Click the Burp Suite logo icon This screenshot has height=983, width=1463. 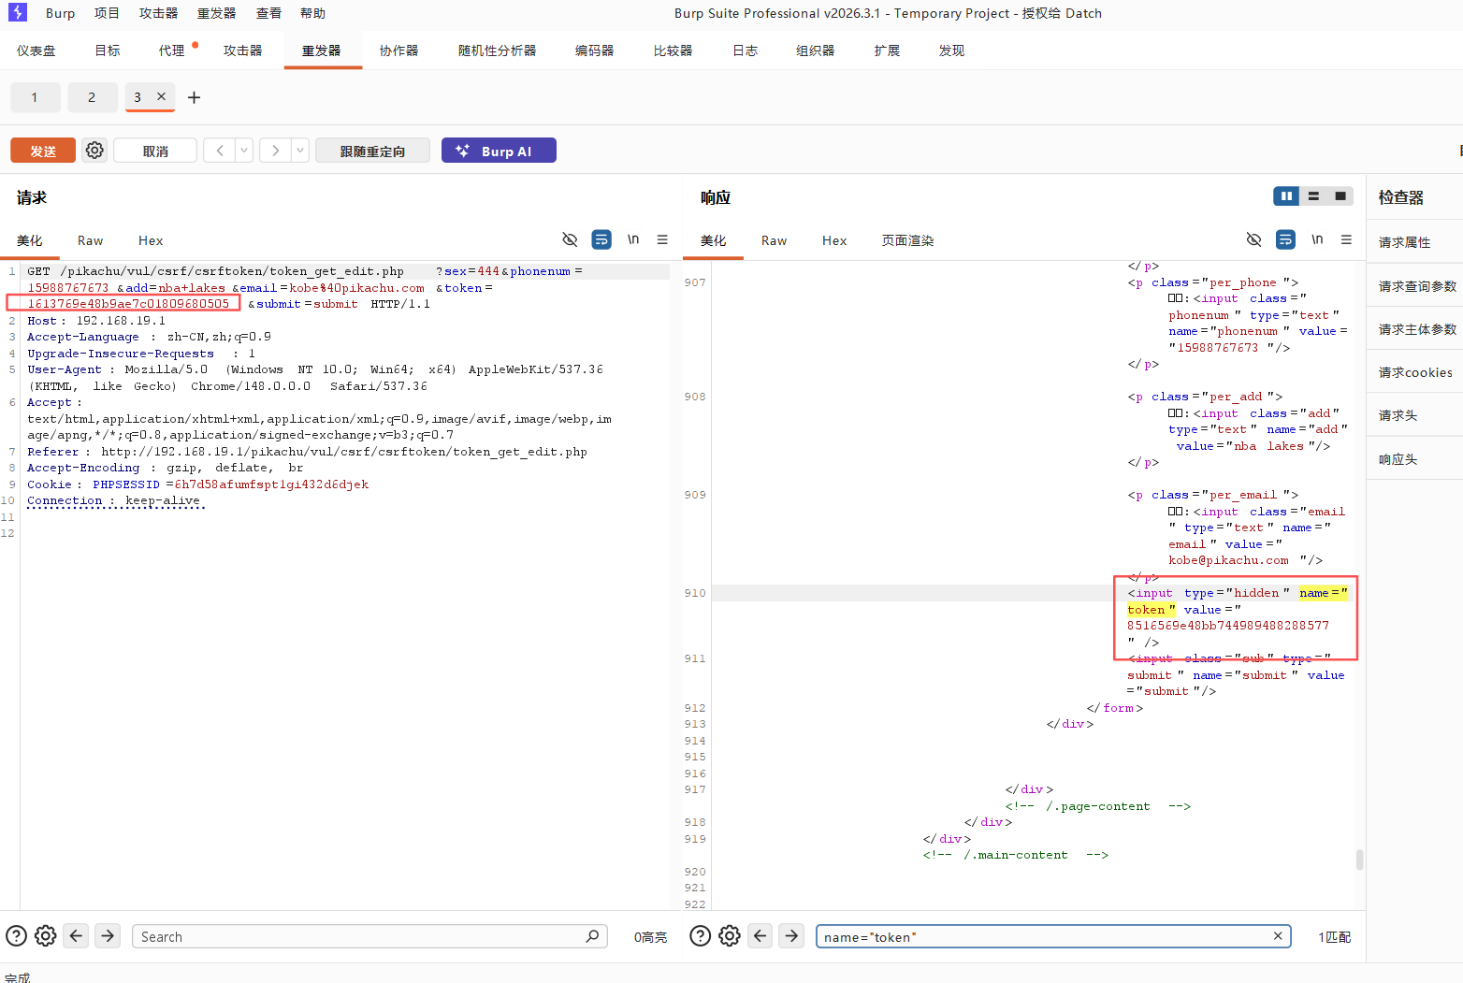pos(17,12)
